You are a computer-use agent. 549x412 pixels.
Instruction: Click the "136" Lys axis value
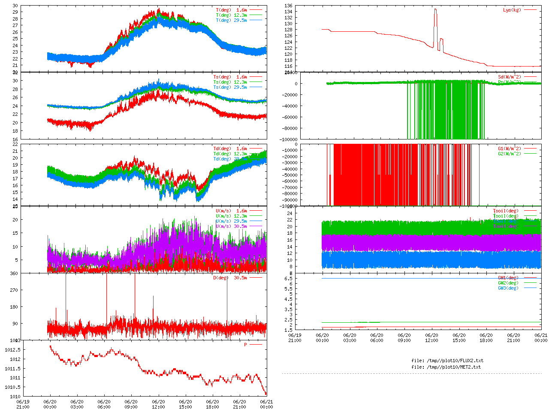click(288, 6)
